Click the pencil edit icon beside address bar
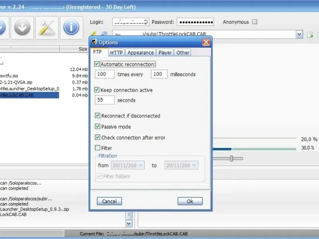 93,34
